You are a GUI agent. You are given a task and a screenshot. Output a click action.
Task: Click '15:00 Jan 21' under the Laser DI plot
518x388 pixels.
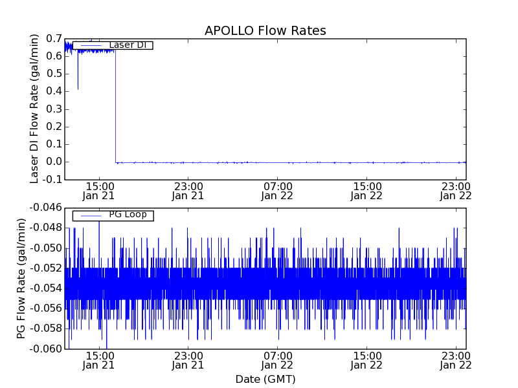[x=99, y=191]
